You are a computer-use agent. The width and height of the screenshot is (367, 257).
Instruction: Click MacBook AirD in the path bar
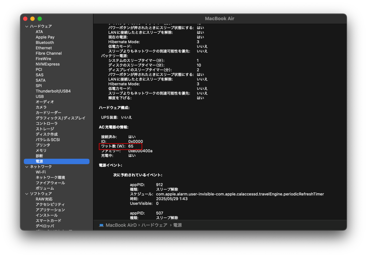(x=121, y=225)
